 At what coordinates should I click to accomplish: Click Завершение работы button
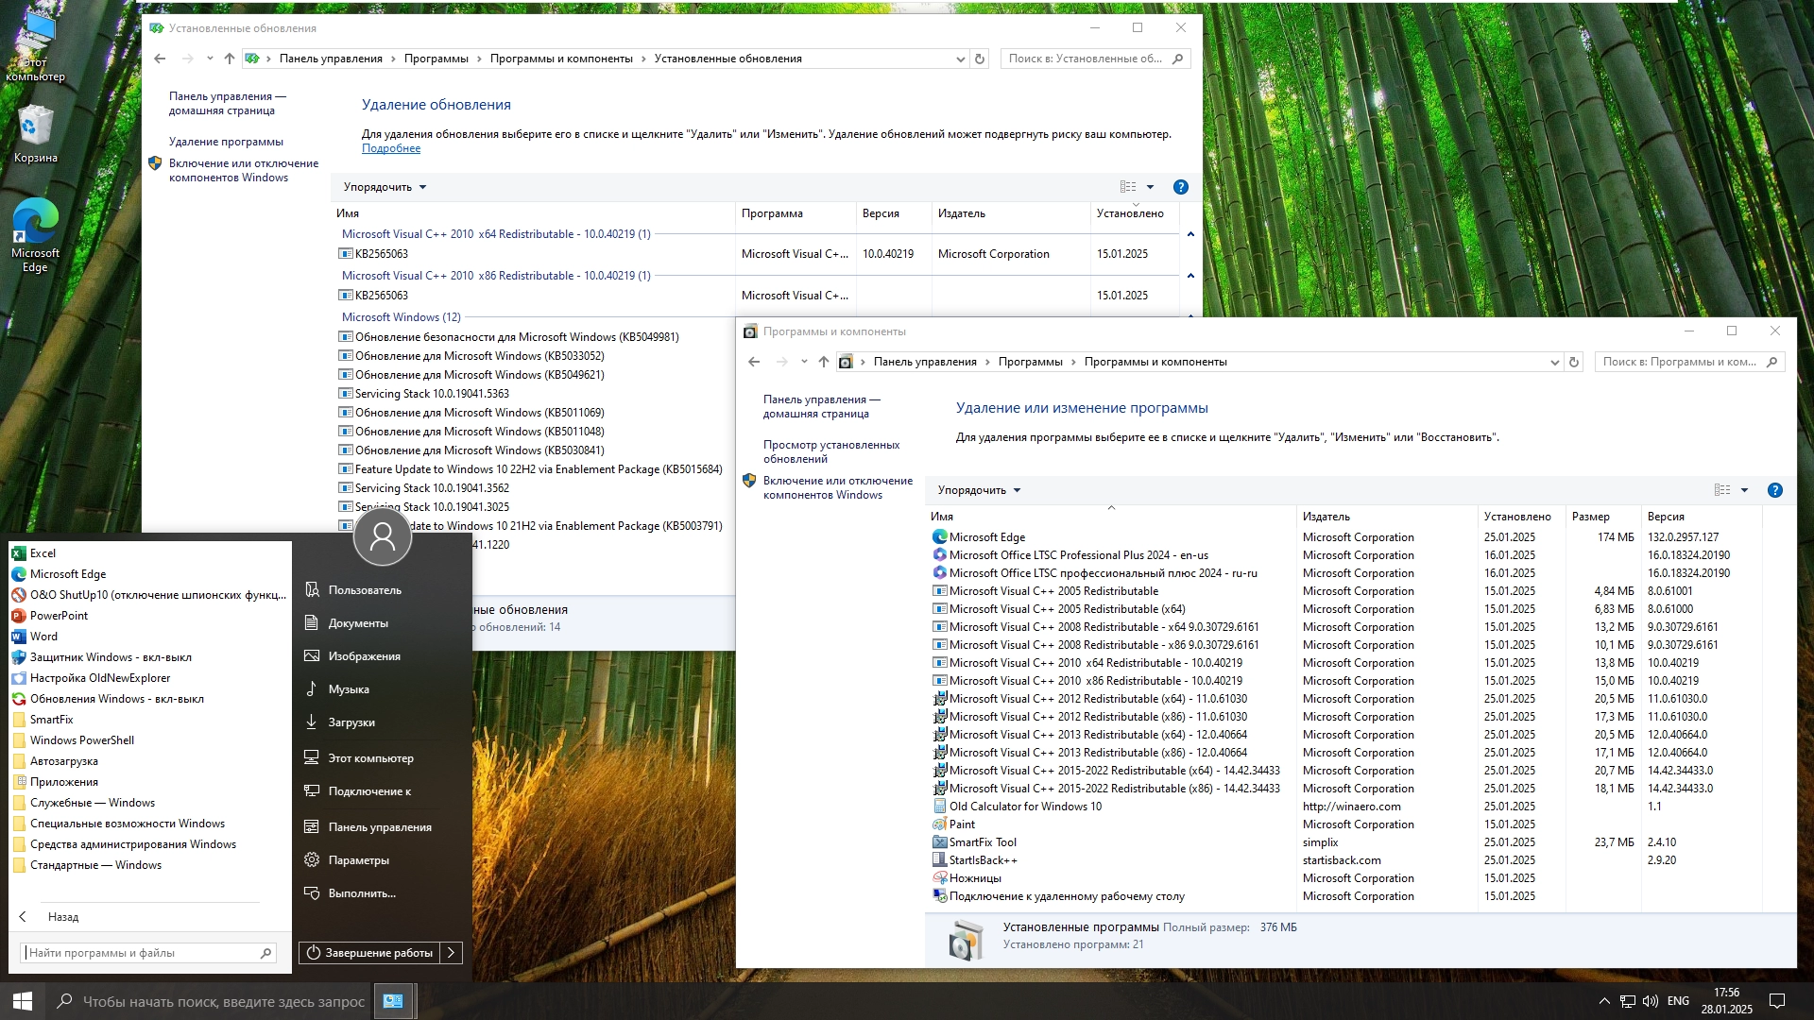(x=369, y=953)
